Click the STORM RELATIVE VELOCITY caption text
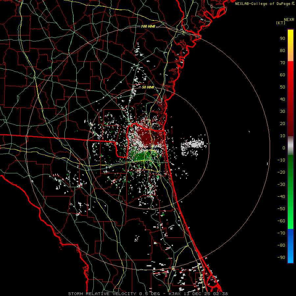 [x=102, y=294]
